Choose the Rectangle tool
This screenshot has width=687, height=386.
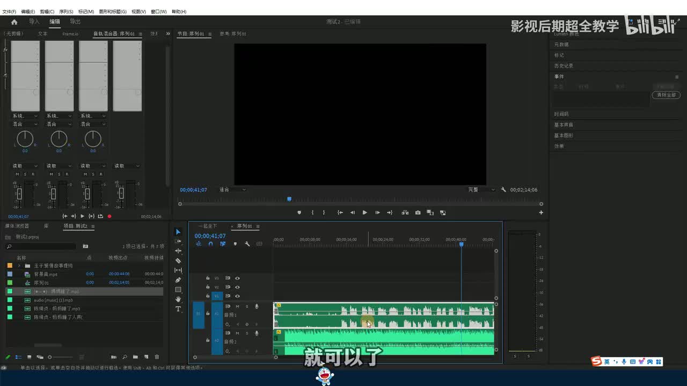click(178, 289)
